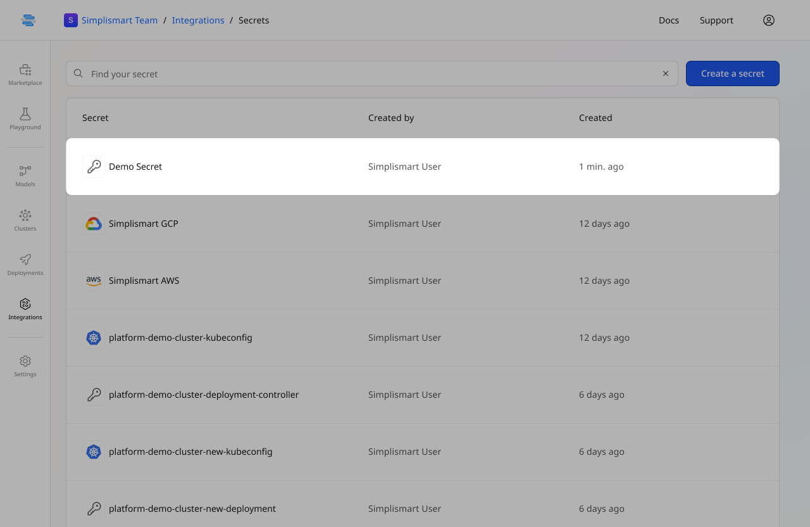810x527 pixels.
Task: Click key icon of platform-demo-cluster-new-deployment
Action: (94, 509)
